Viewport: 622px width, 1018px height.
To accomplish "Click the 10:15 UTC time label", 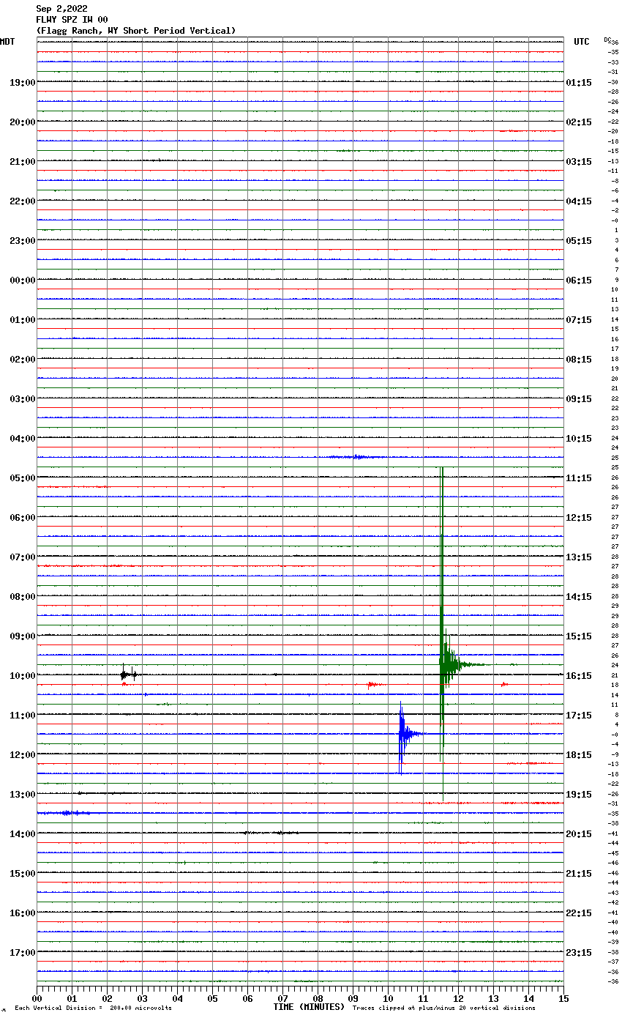I will [x=579, y=439].
